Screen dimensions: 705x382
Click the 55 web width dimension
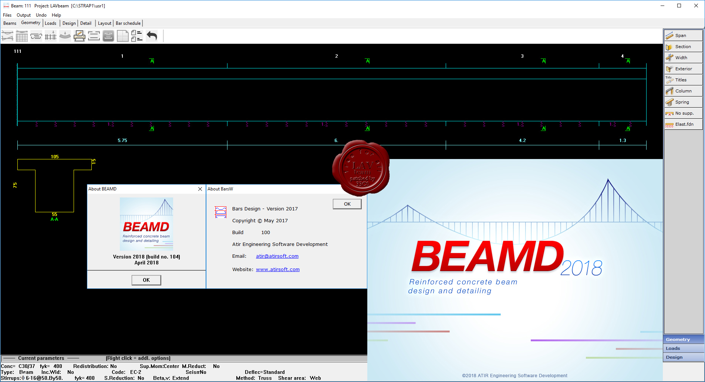point(54,214)
